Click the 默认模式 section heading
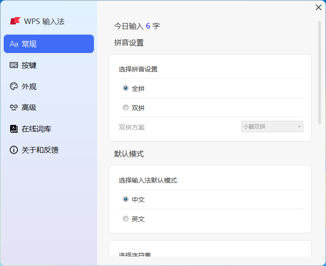 [x=129, y=154]
